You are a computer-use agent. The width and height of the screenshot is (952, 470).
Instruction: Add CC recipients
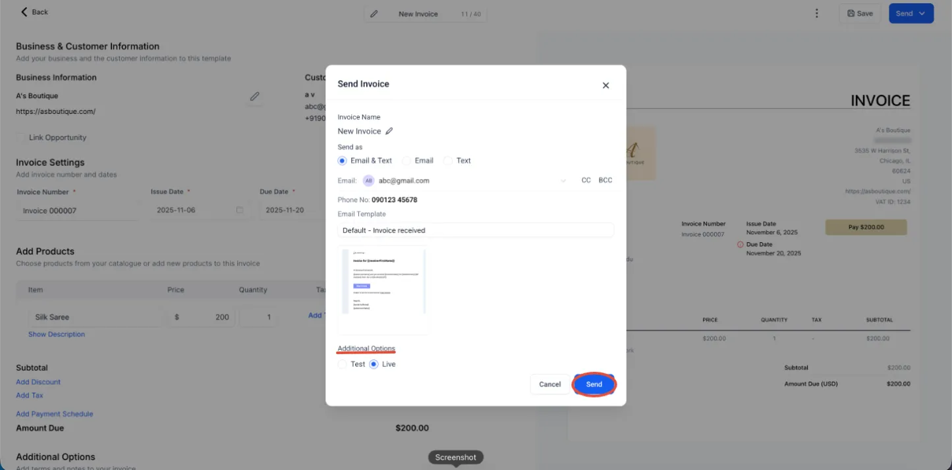pos(586,180)
